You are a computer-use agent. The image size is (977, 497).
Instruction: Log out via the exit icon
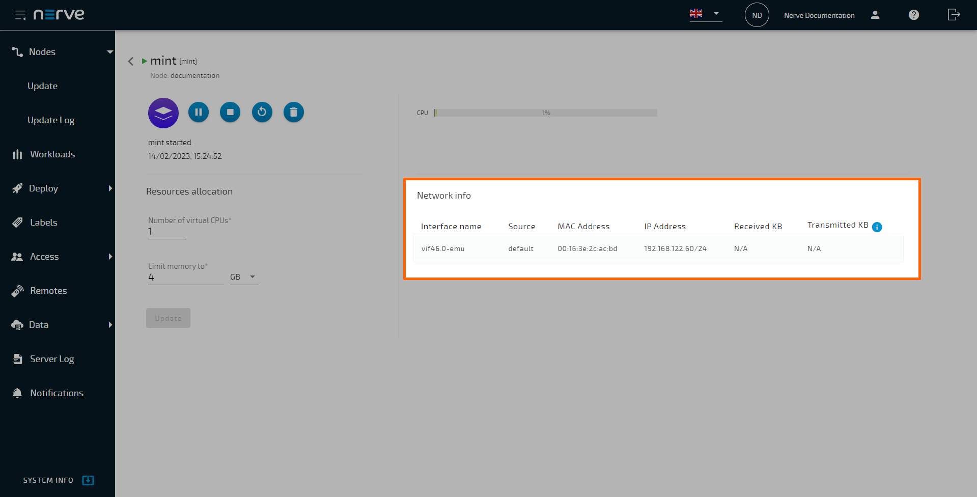coord(953,15)
